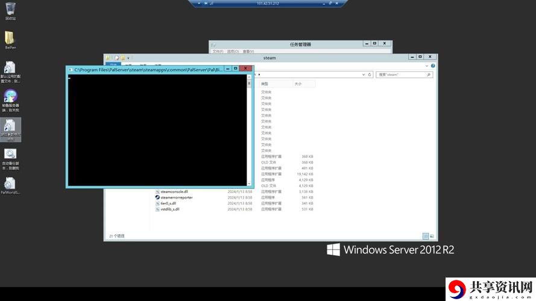536x301 pixels.
Task: Click the 531 KB size cell
Action: (307, 209)
